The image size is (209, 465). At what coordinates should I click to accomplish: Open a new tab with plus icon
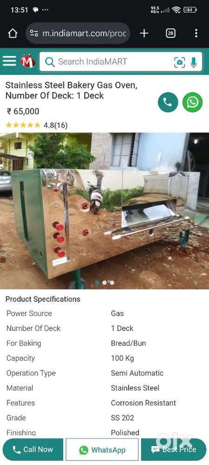(144, 33)
